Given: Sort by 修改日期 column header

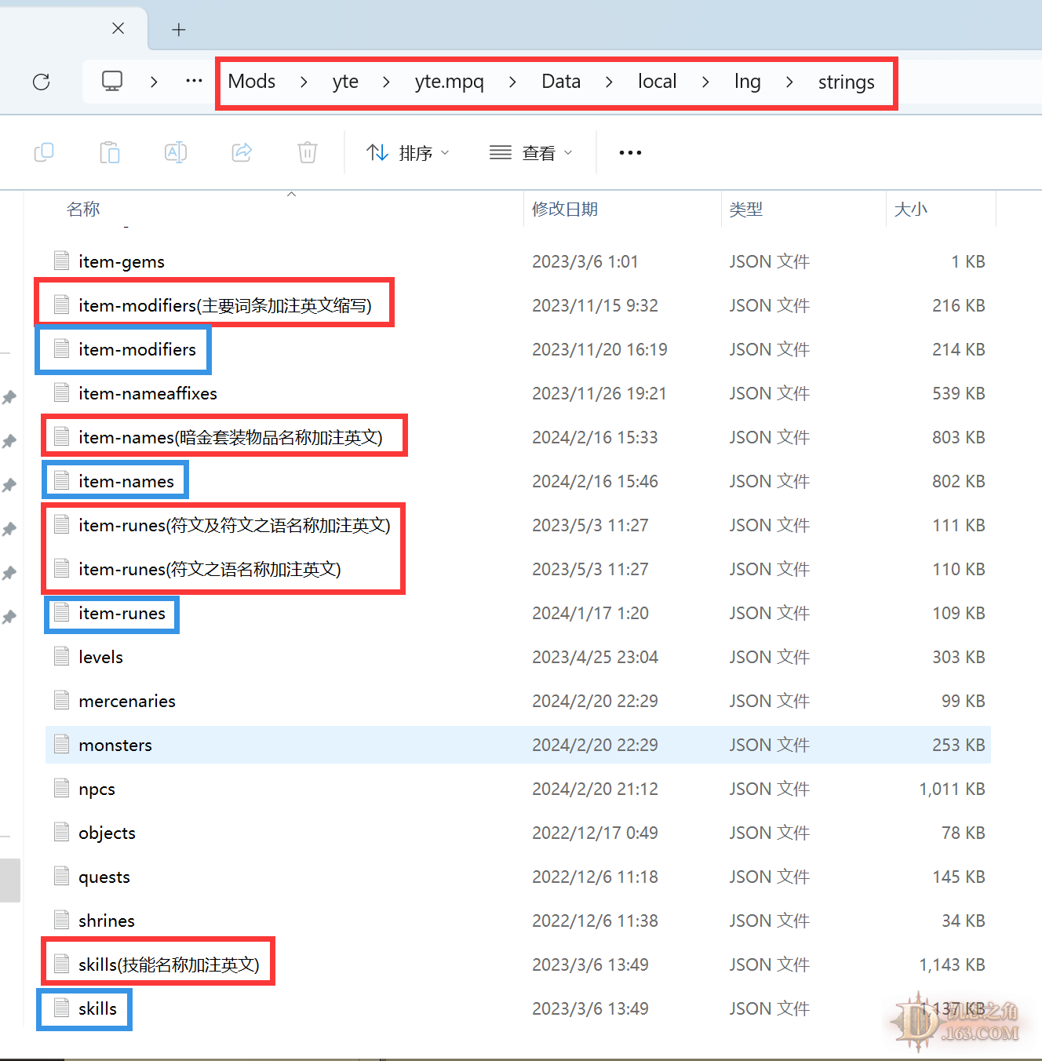Looking at the screenshot, I should click(x=565, y=209).
